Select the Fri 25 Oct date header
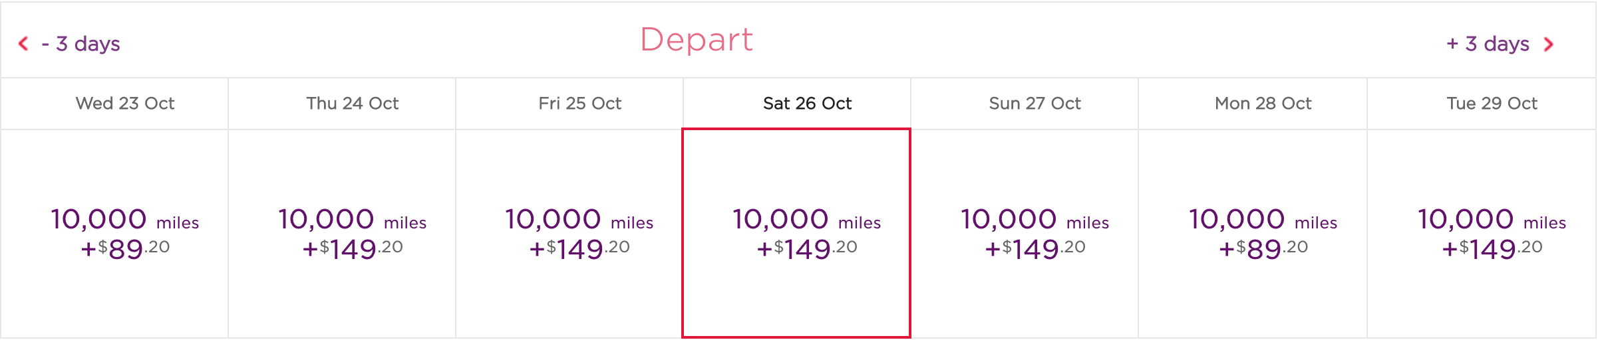 (580, 104)
